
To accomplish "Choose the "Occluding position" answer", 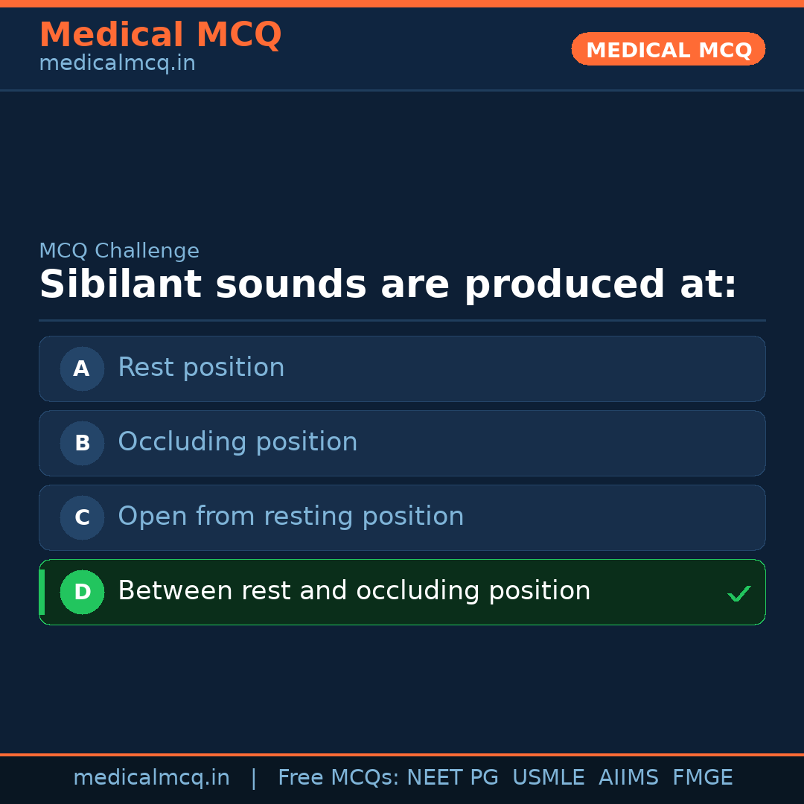I will (237, 442).
